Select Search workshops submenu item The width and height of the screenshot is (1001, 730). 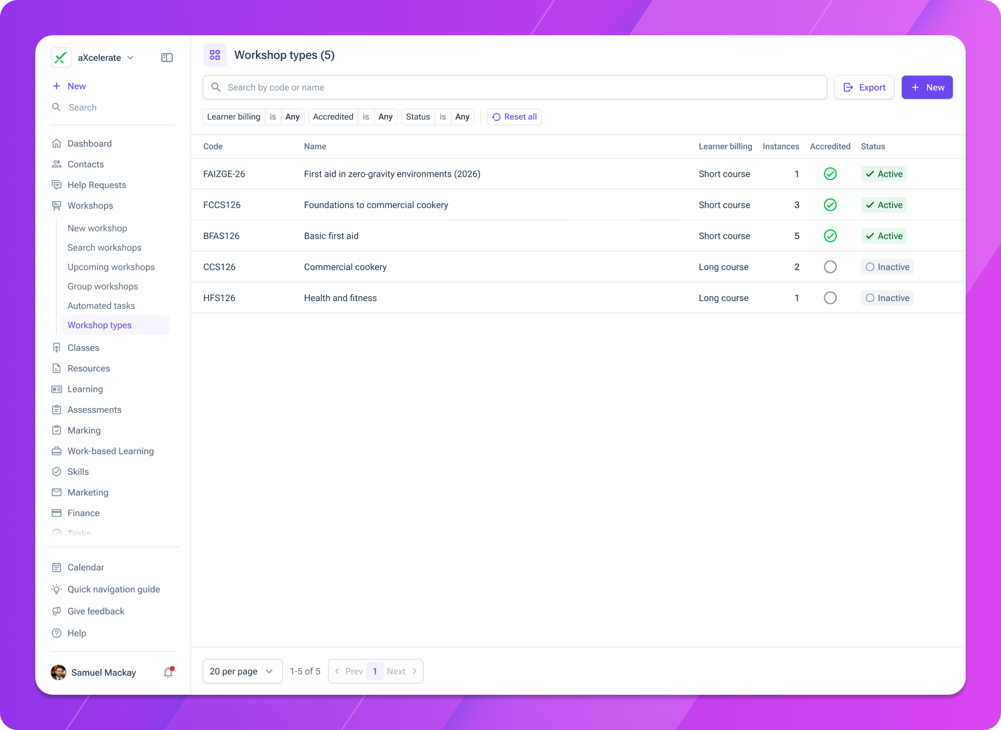[105, 248]
